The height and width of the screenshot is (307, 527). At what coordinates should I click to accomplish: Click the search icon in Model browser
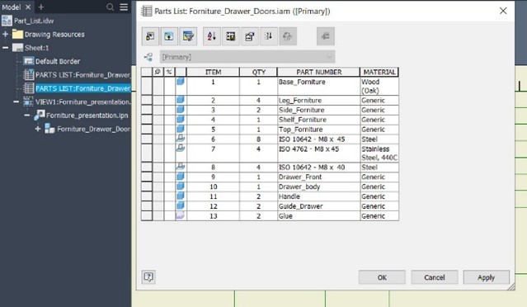click(110, 7)
